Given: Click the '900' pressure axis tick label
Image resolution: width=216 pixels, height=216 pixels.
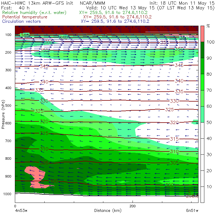Looking at the screenshot, I should click(x=8, y=176).
